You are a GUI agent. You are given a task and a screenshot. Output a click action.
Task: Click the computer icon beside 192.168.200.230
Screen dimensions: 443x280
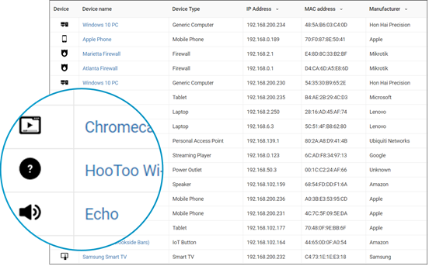65,82
